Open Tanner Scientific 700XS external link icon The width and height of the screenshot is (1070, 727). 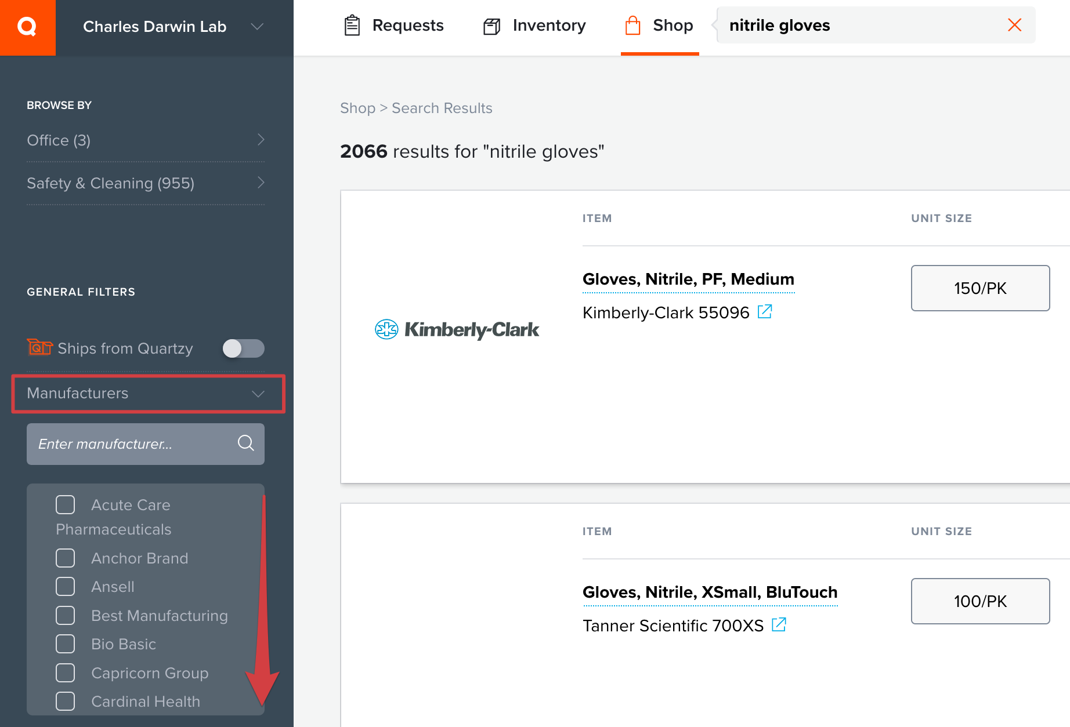pos(779,625)
